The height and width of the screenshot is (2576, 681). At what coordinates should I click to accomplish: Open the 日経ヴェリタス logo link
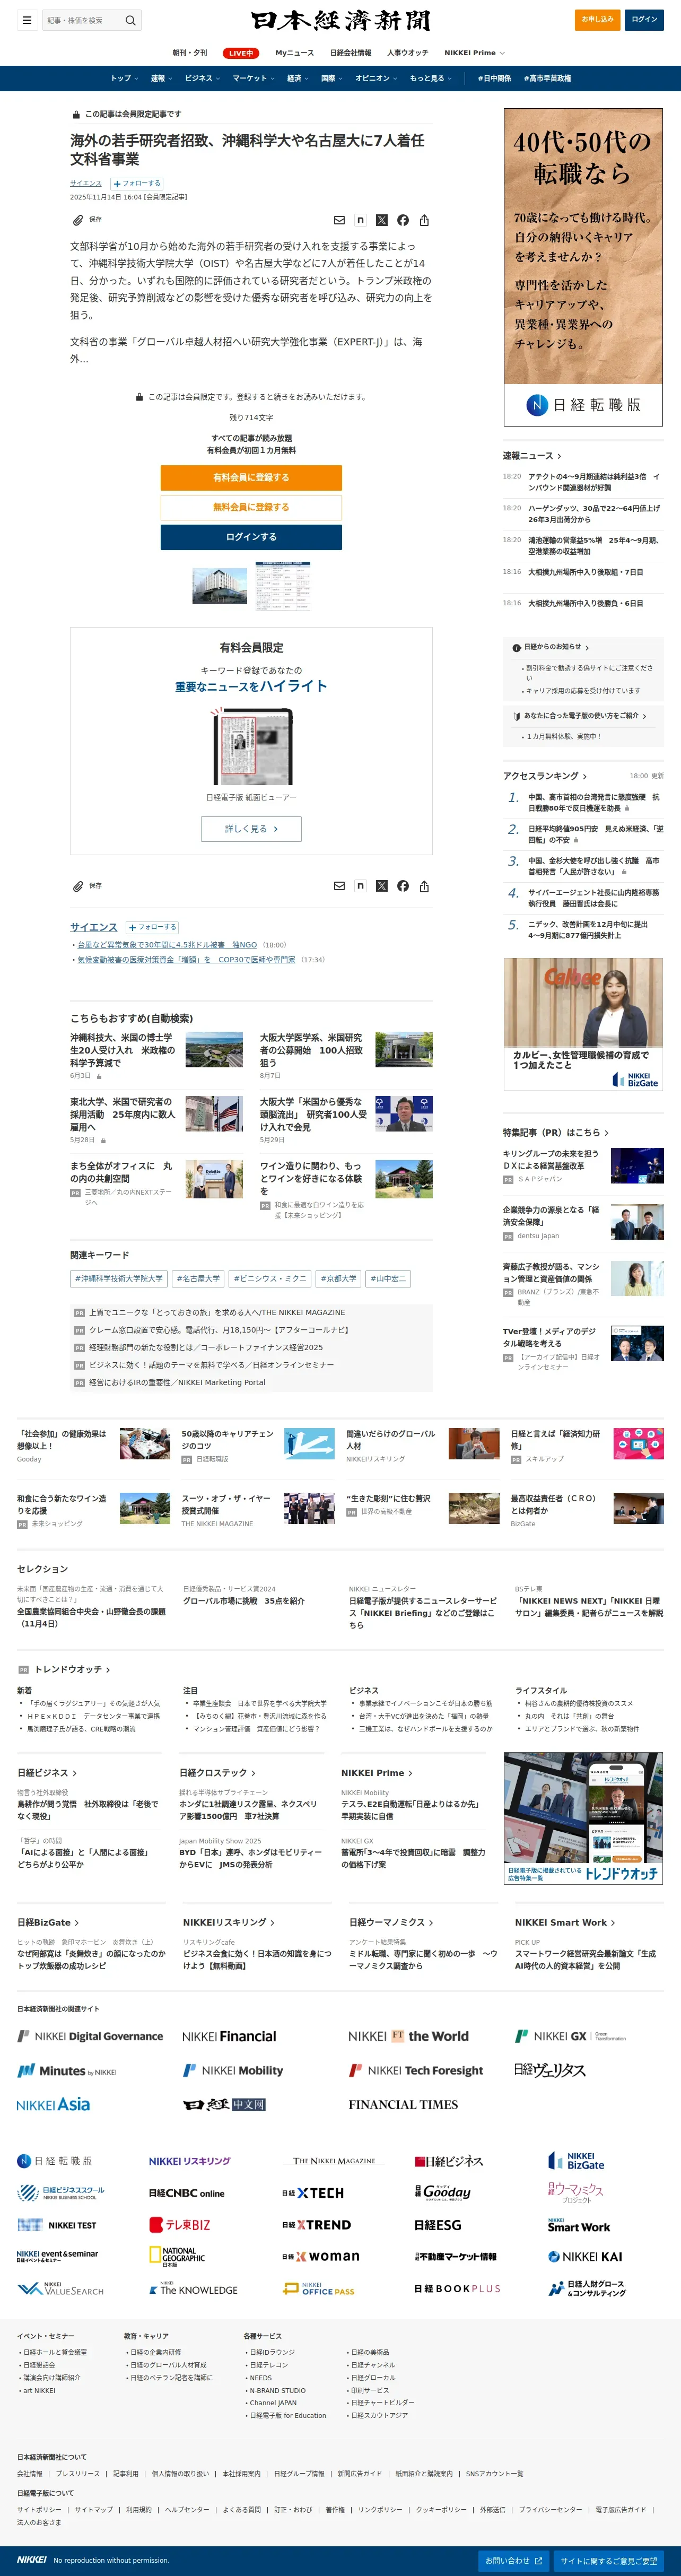(x=549, y=2070)
